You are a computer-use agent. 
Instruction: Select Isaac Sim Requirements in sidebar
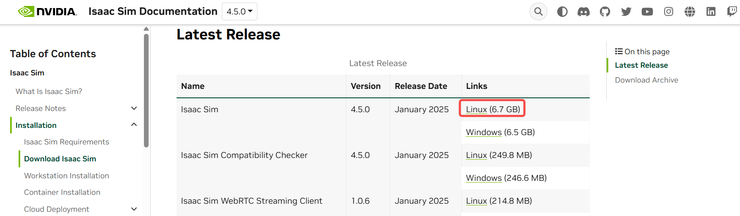(66, 142)
